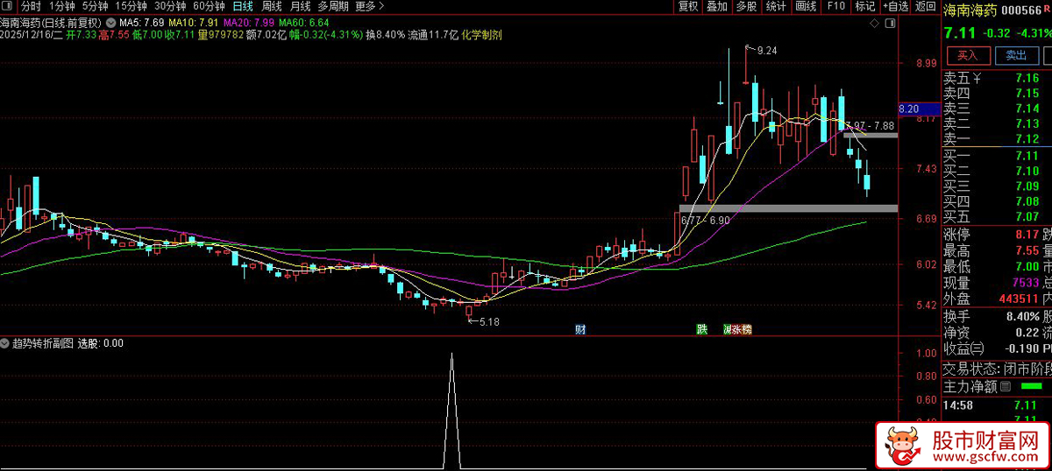Select the 30分钟 period tab
The height and width of the screenshot is (471, 1052).
[x=170, y=6]
